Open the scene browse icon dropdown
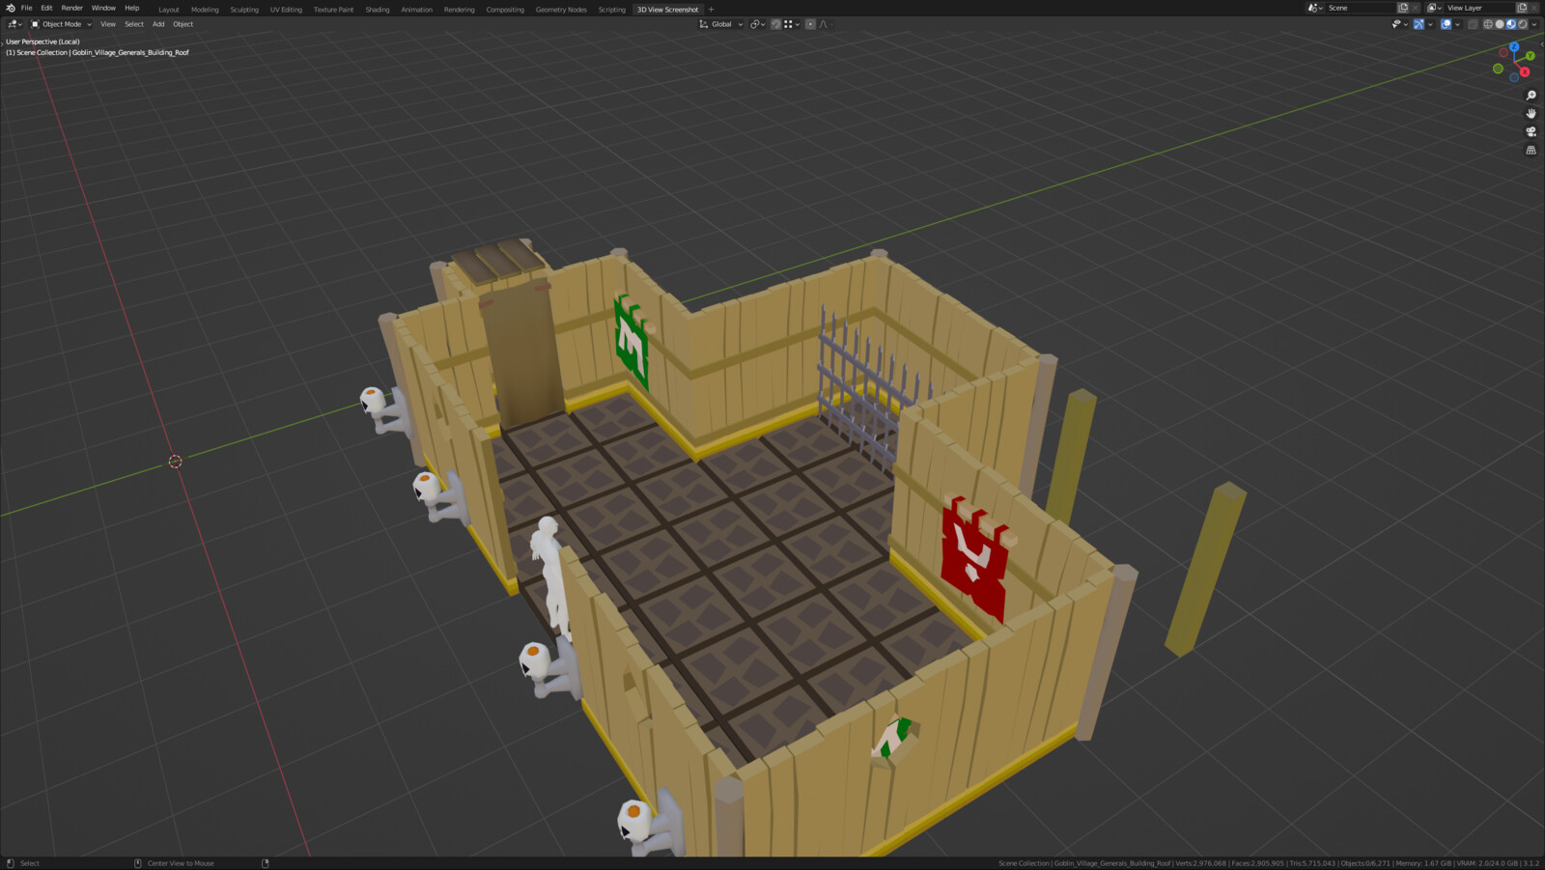 1315,8
